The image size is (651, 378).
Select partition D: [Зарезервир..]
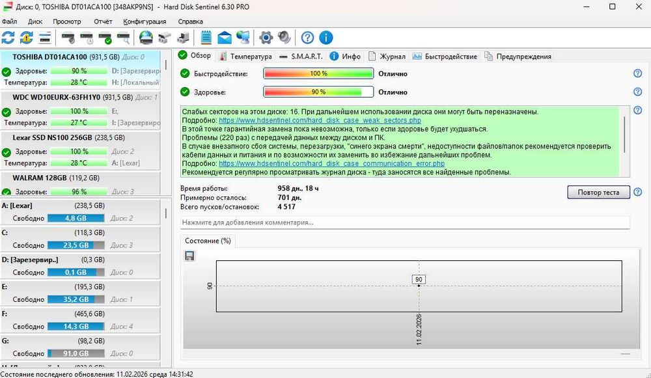click(80, 265)
